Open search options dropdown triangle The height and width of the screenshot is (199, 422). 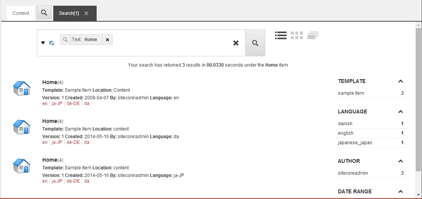pos(43,43)
